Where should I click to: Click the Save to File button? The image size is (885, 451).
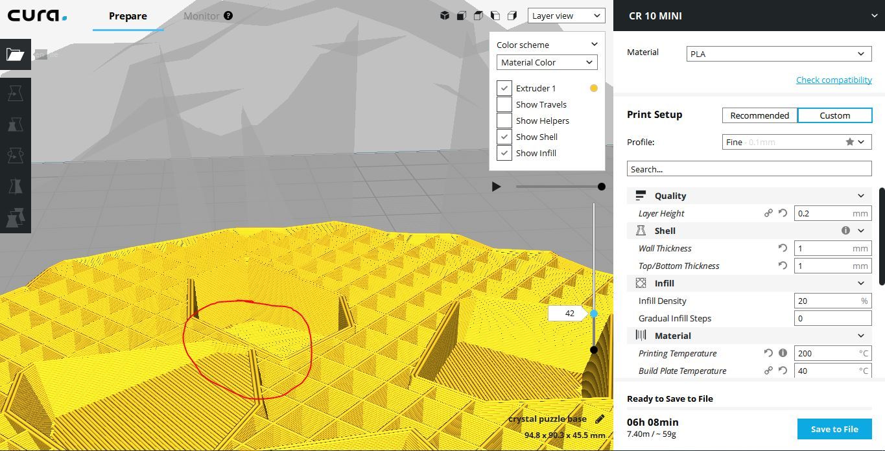point(834,429)
